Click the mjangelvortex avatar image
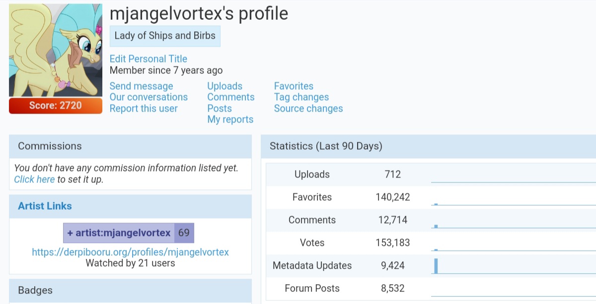Viewport: 596px width, 304px height. 56,50
